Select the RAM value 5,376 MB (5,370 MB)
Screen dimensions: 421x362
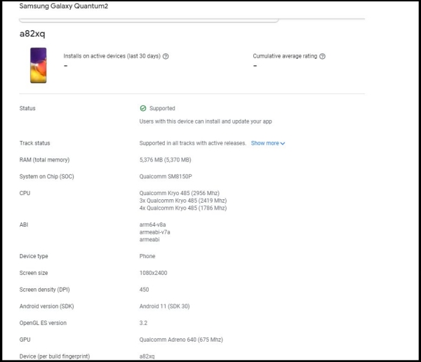[165, 160]
